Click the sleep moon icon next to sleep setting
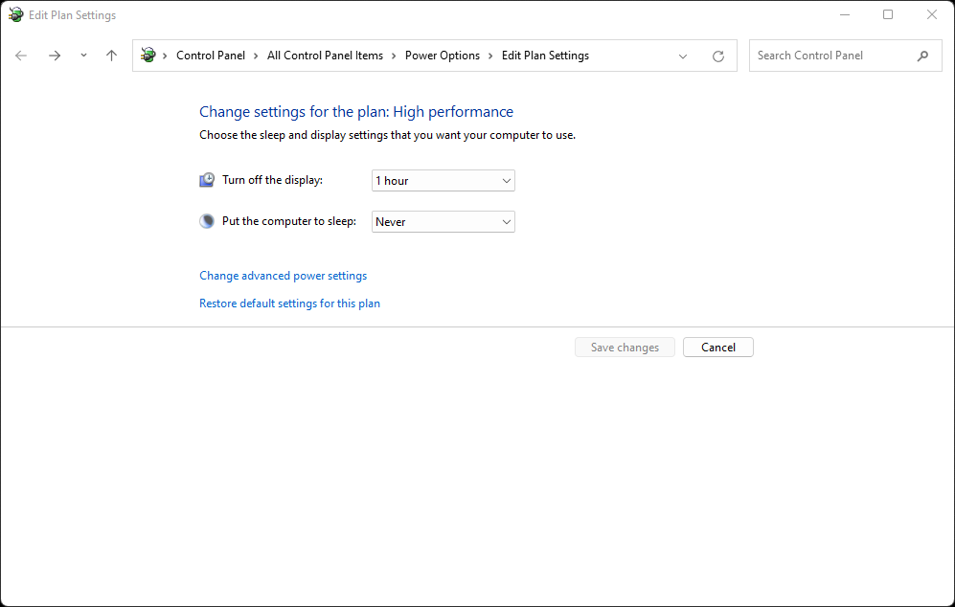The image size is (955, 607). pyautogui.click(x=206, y=220)
